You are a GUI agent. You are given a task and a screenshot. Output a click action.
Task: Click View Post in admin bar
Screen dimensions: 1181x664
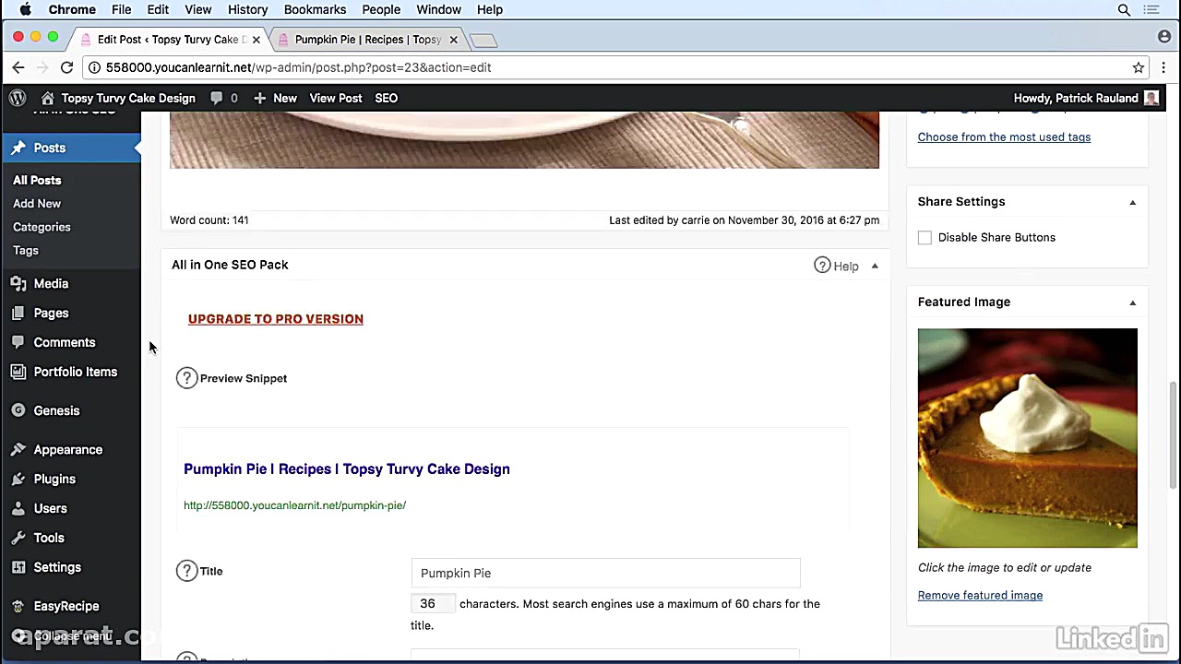pos(336,98)
